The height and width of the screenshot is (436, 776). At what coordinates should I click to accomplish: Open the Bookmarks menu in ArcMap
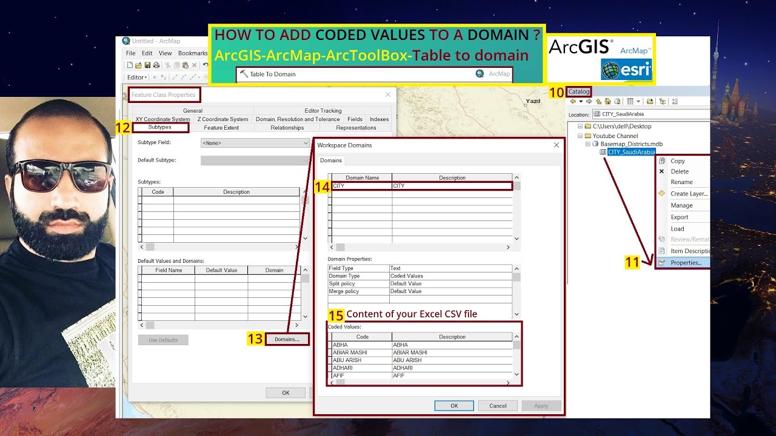coord(193,53)
